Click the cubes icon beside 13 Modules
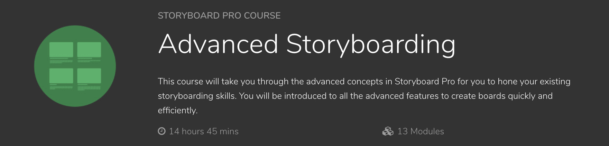Viewport: 609px width, 146px height. click(388, 131)
